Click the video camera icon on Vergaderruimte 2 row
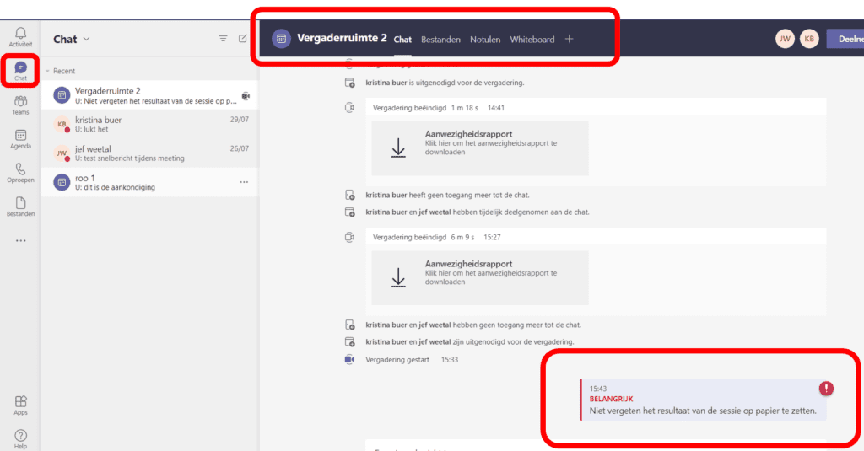The height and width of the screenshot is (451, 864). click(x=246, y=96)
